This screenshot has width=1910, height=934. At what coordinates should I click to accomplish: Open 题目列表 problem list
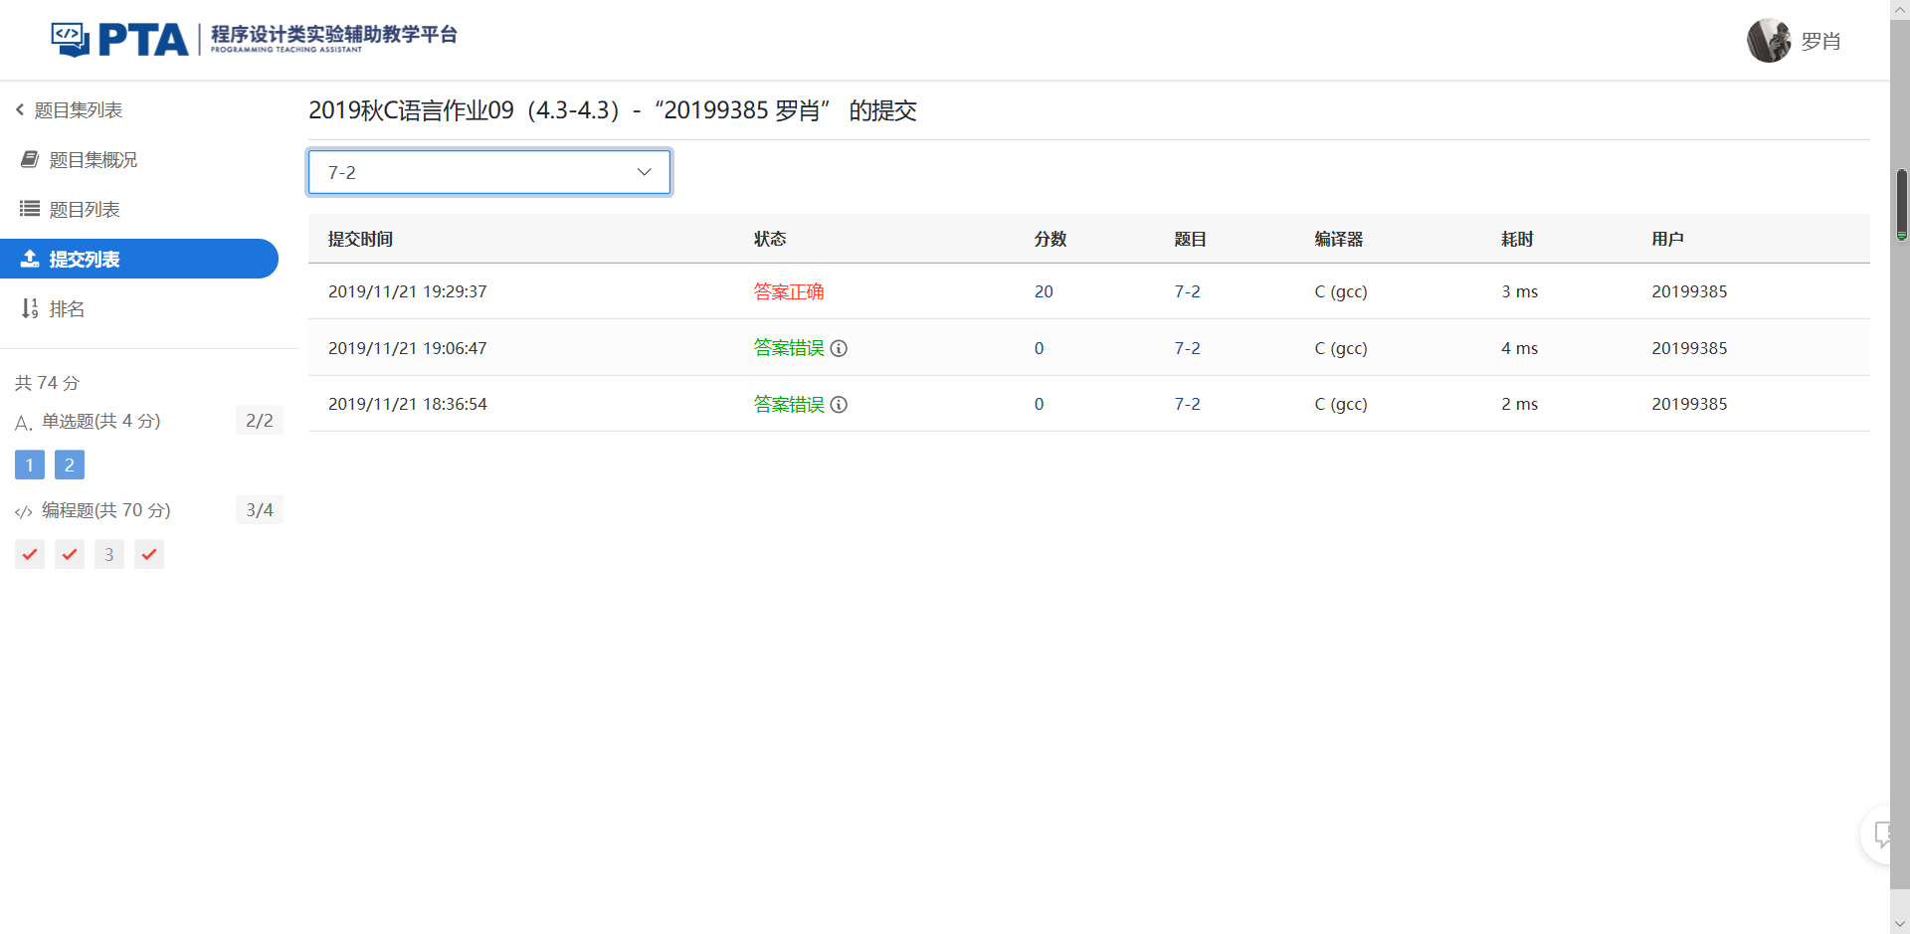click(84, 210)
